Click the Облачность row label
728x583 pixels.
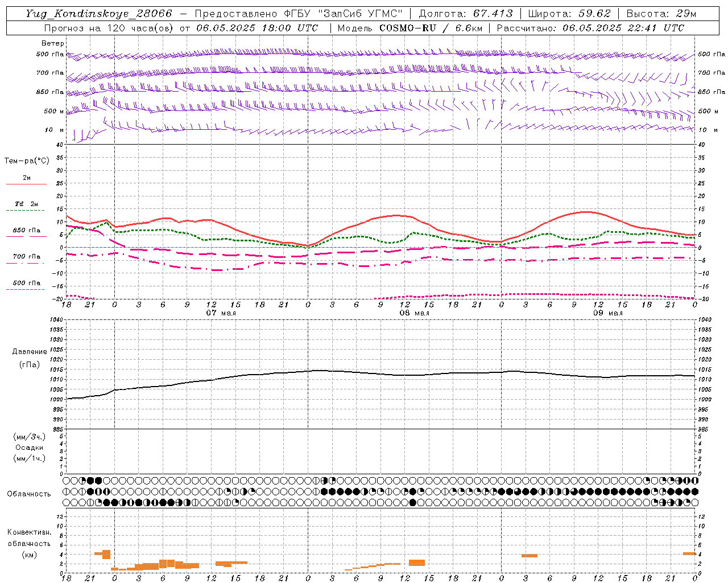(28, 494)
